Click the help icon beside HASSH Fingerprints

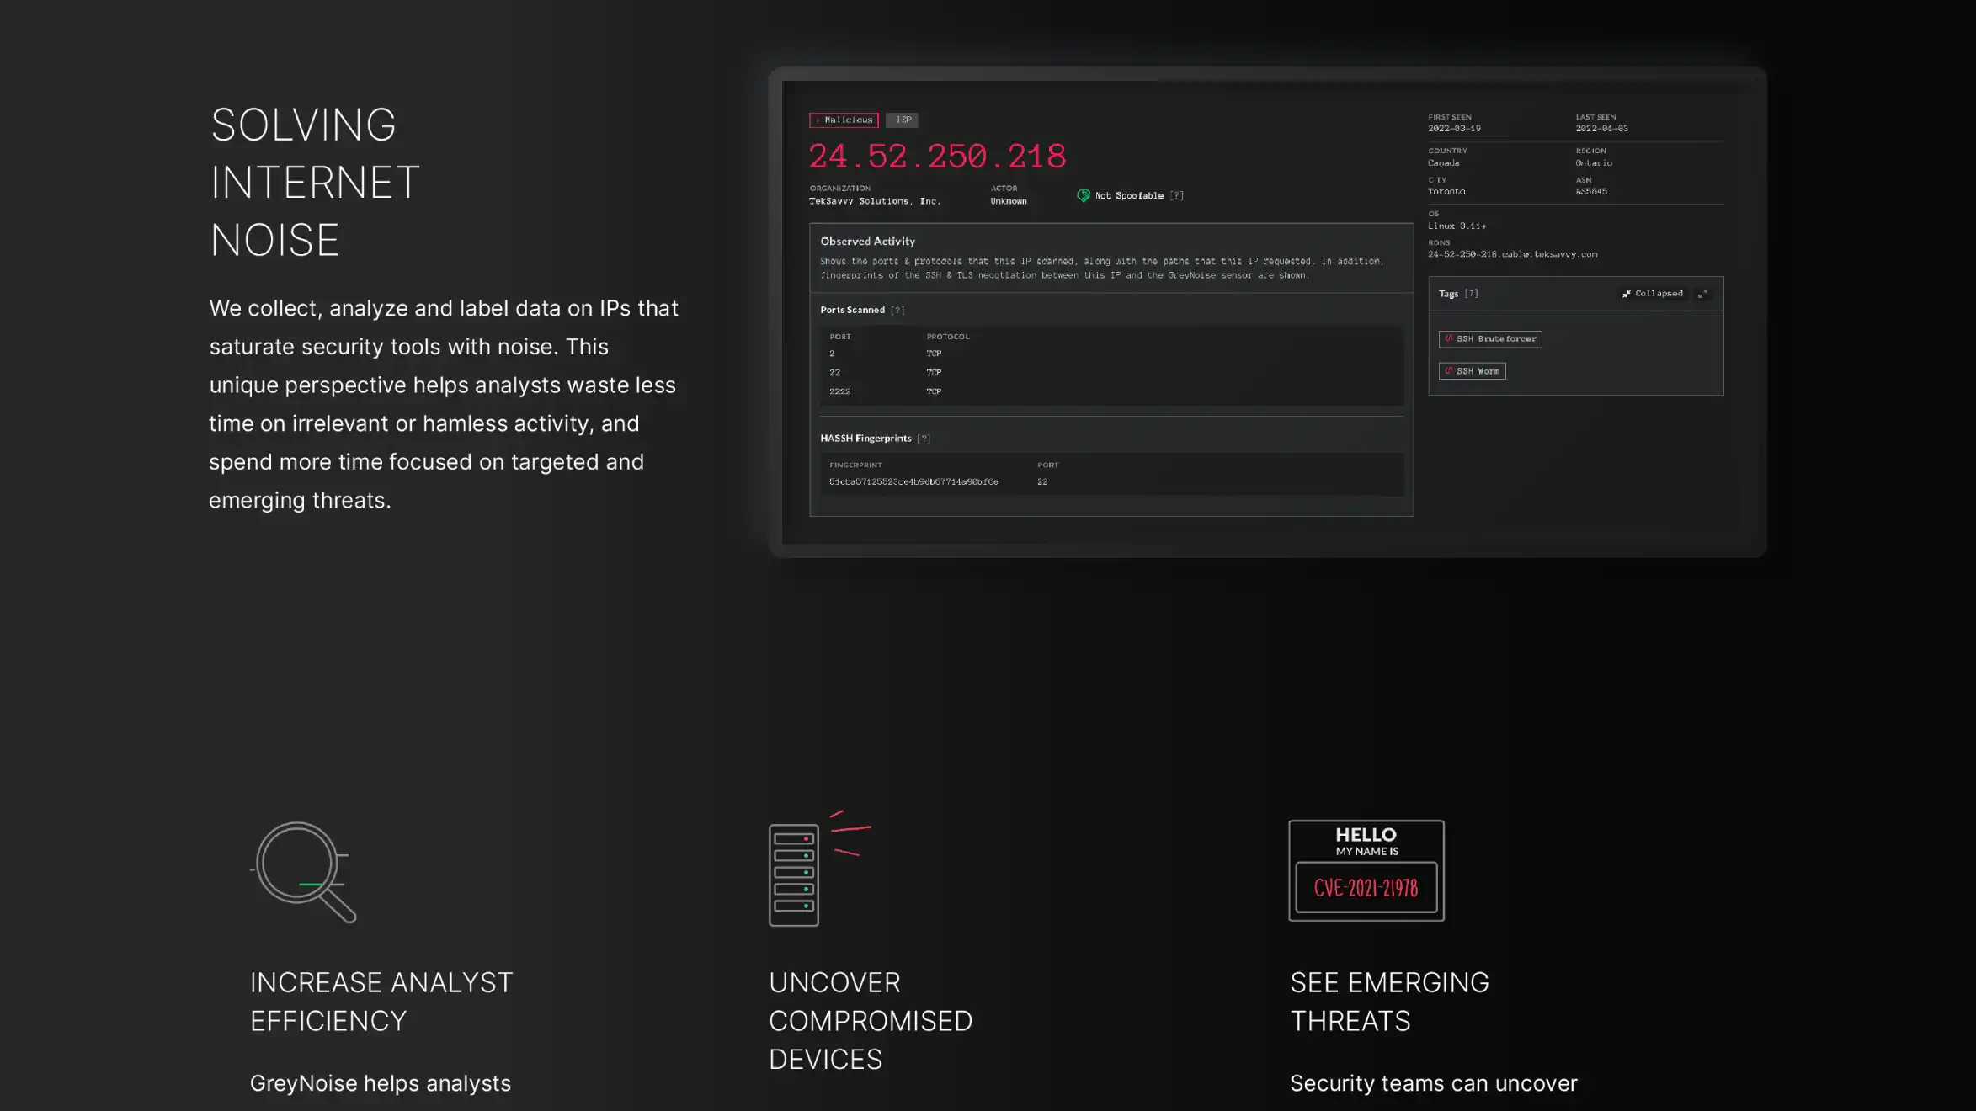click(924, 439)
